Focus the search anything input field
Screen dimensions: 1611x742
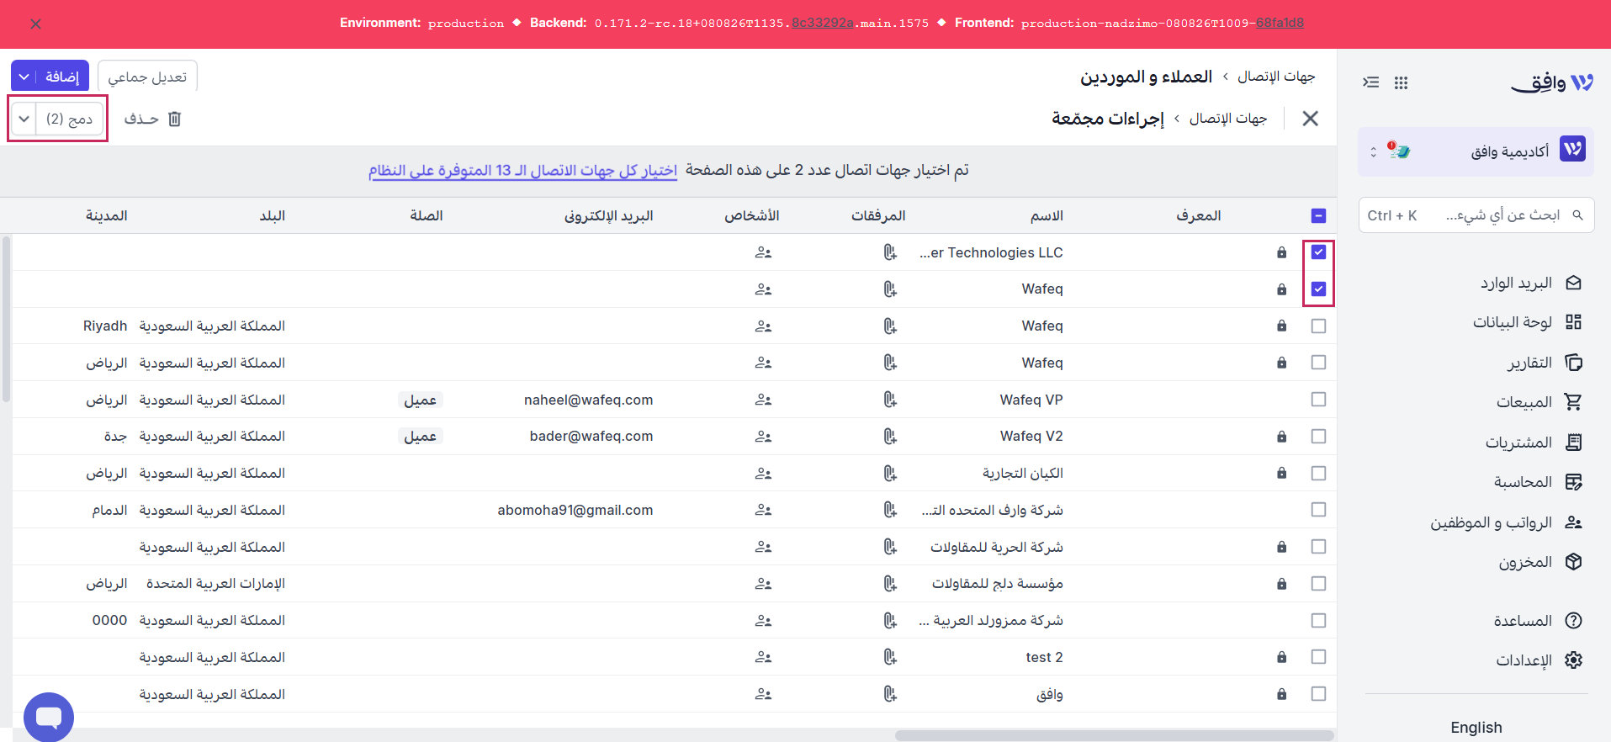1476,215
